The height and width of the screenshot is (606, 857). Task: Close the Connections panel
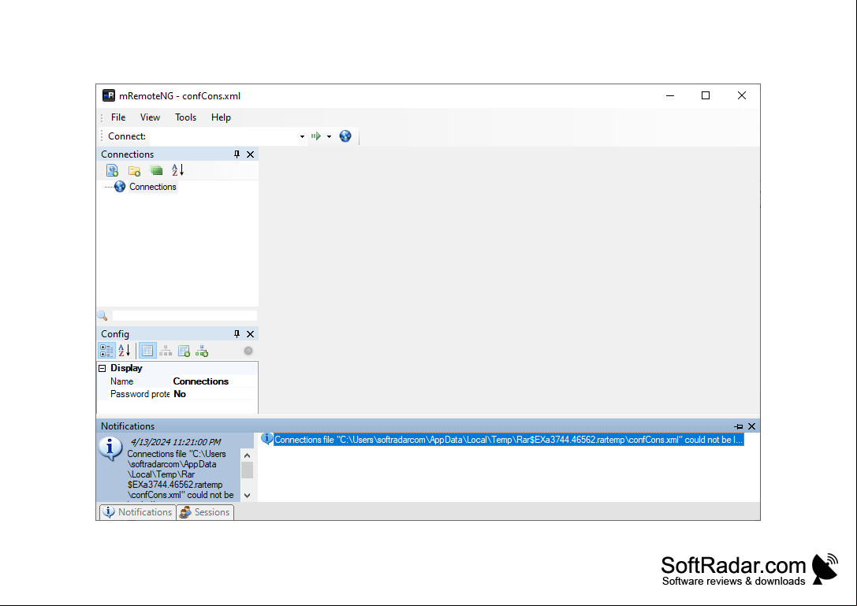click(251, 154)
